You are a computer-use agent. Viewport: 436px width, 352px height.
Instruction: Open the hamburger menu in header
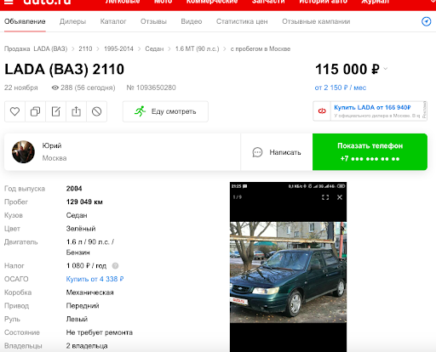click(9, 3)
